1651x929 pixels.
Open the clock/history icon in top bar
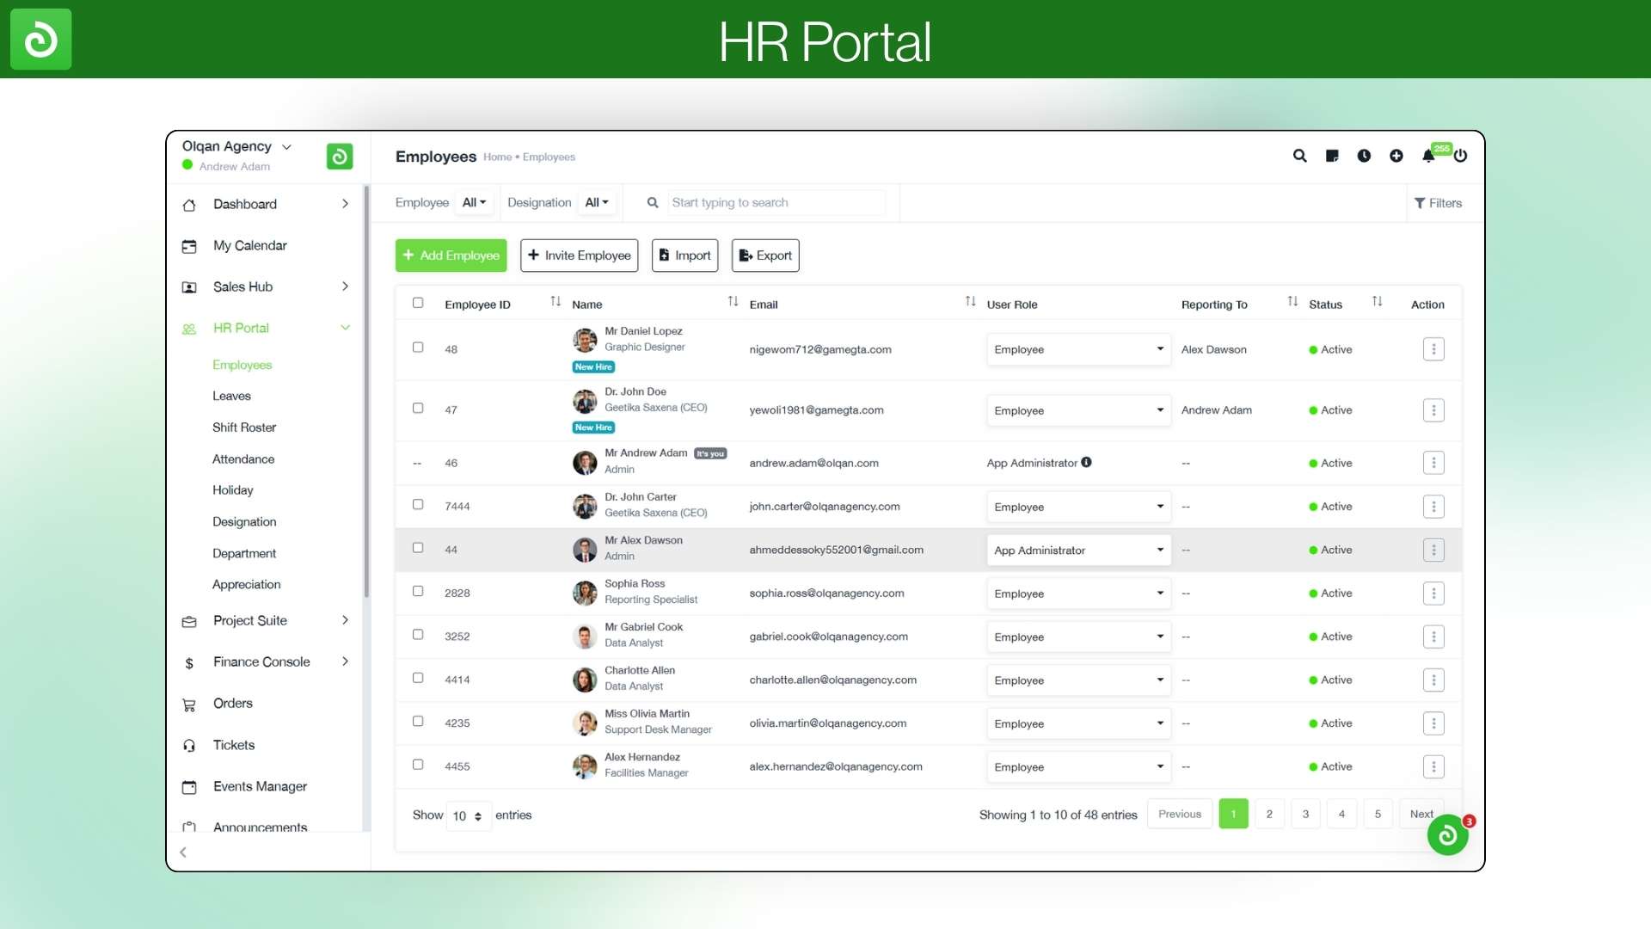[x=1364, y=157]
